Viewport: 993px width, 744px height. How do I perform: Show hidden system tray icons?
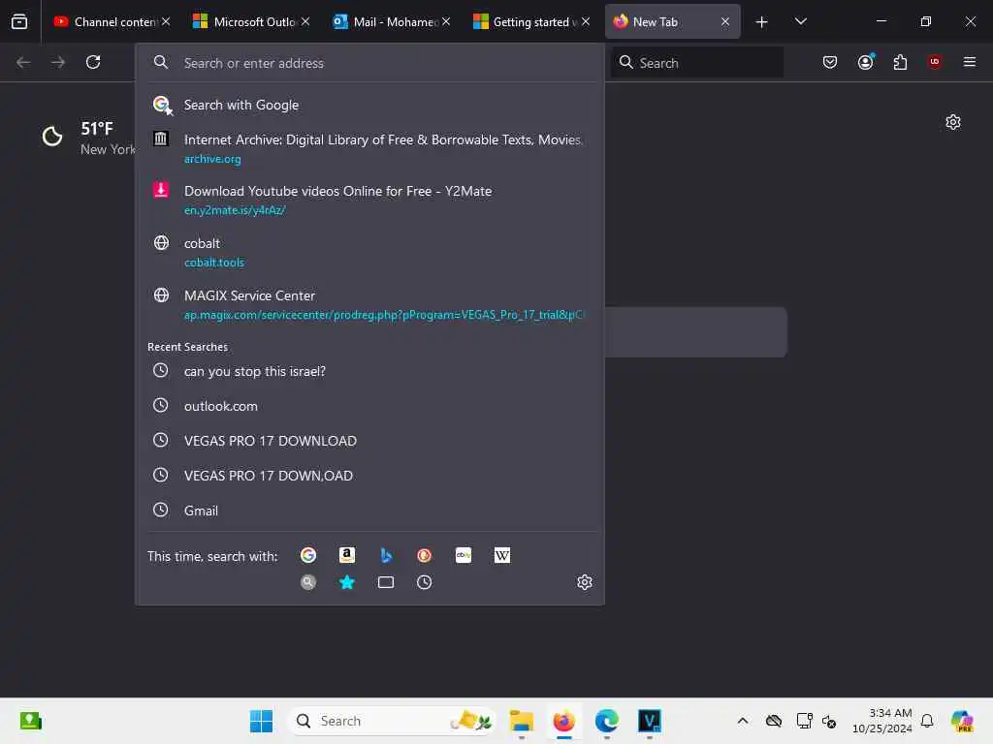coord(743,721)
